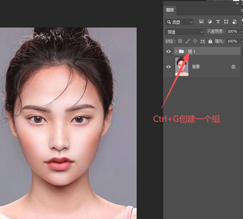Image resolution: width=243 pixels, height=219 pixels.
Task: Hide the 组 1 group layer
Action: [168, 51]
